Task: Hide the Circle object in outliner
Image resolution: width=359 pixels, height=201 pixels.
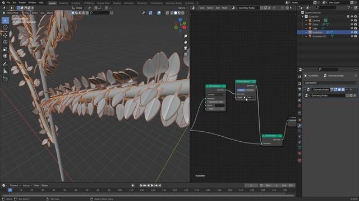Action: pos(352,25)
